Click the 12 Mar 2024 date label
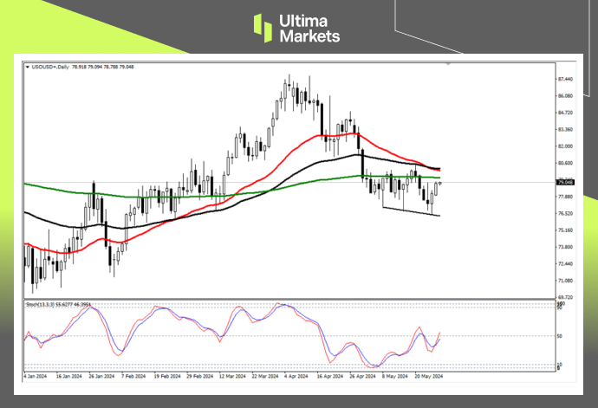The width and height of the screenshot is (598, 408). (x=234, y=378)
